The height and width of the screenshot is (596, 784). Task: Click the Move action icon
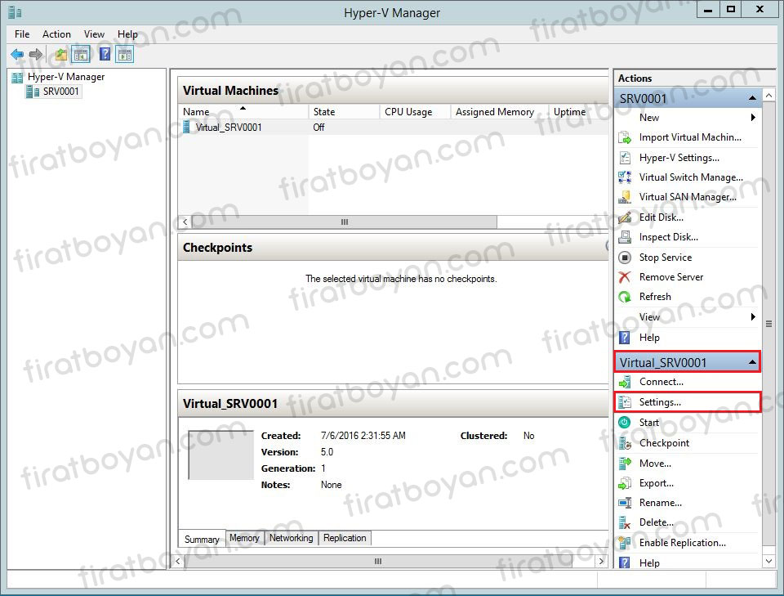click(x=625, y=464)
